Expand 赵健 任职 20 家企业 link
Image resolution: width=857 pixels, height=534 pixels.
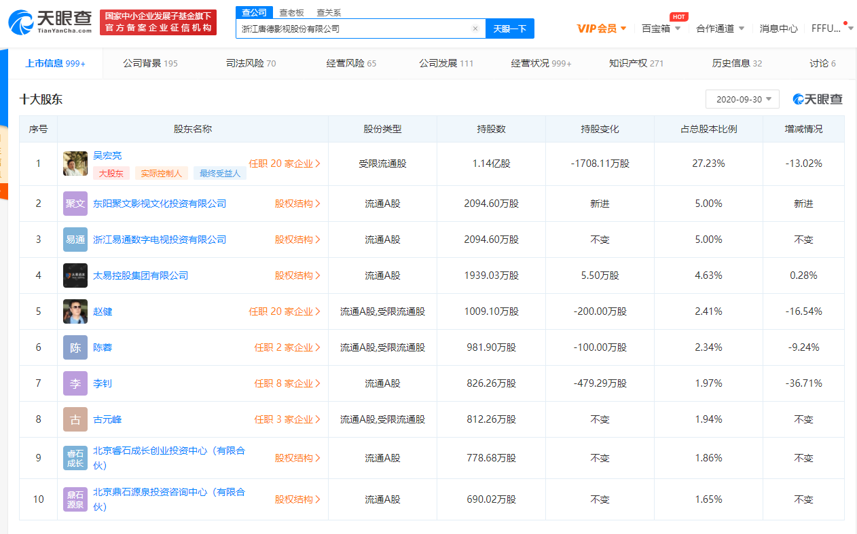point(285,311)
